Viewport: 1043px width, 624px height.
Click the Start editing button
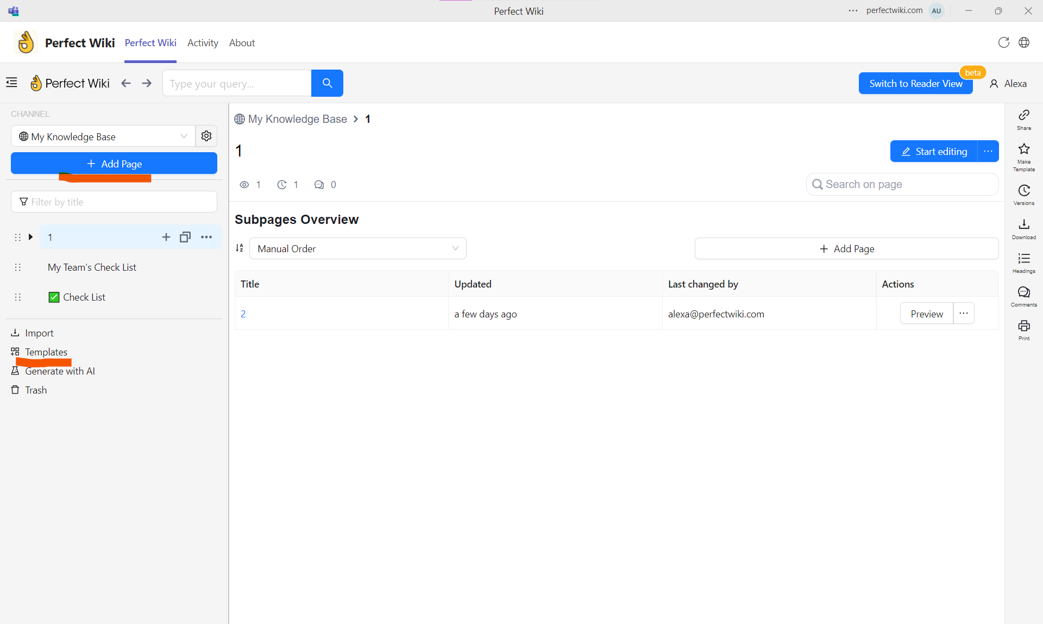(933, 151)
